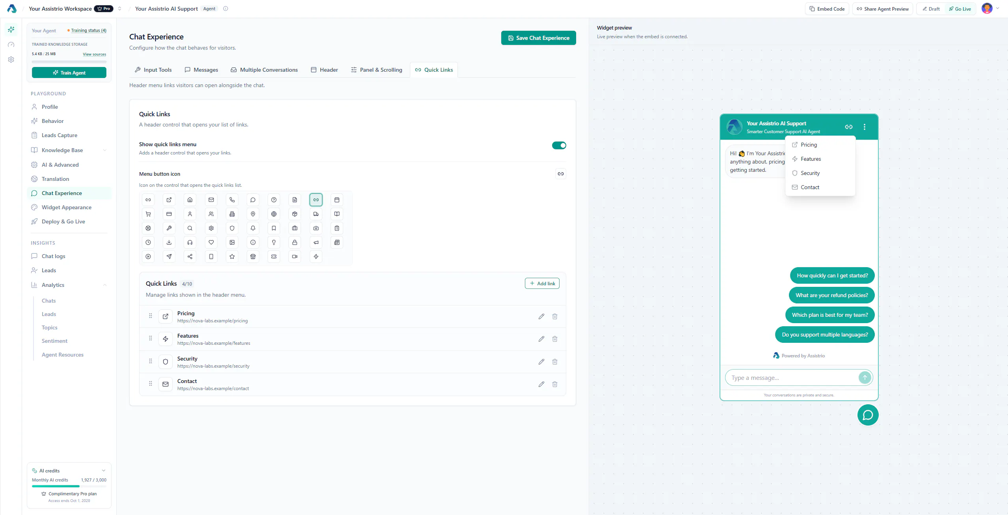
Task: Click the 'How quickly can I get started?' suggestion
Action: tap(832, 275)
